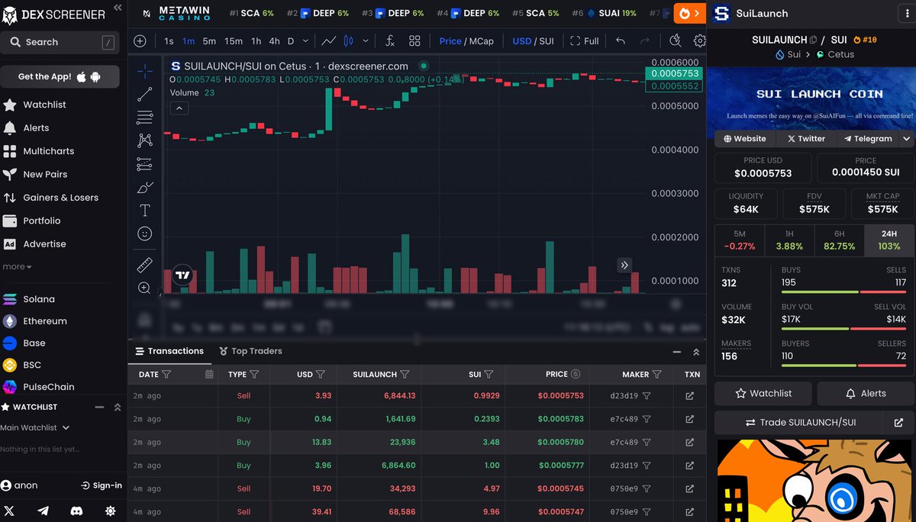The width and height of the screenshot is (916, 522).
Task: Open the emoji icons tool
Action: [144, 234]
